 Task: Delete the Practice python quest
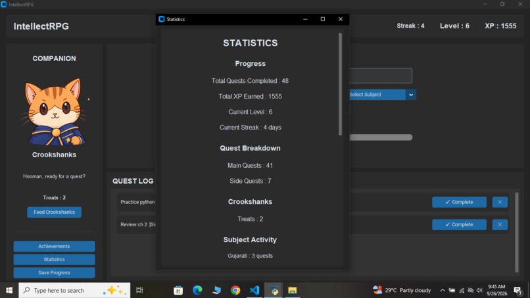point(500,202)
